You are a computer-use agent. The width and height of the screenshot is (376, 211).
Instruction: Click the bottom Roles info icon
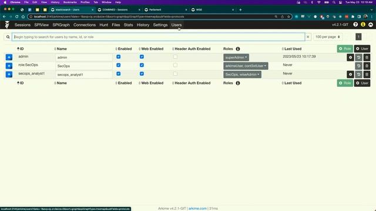(x=237, y=83)
